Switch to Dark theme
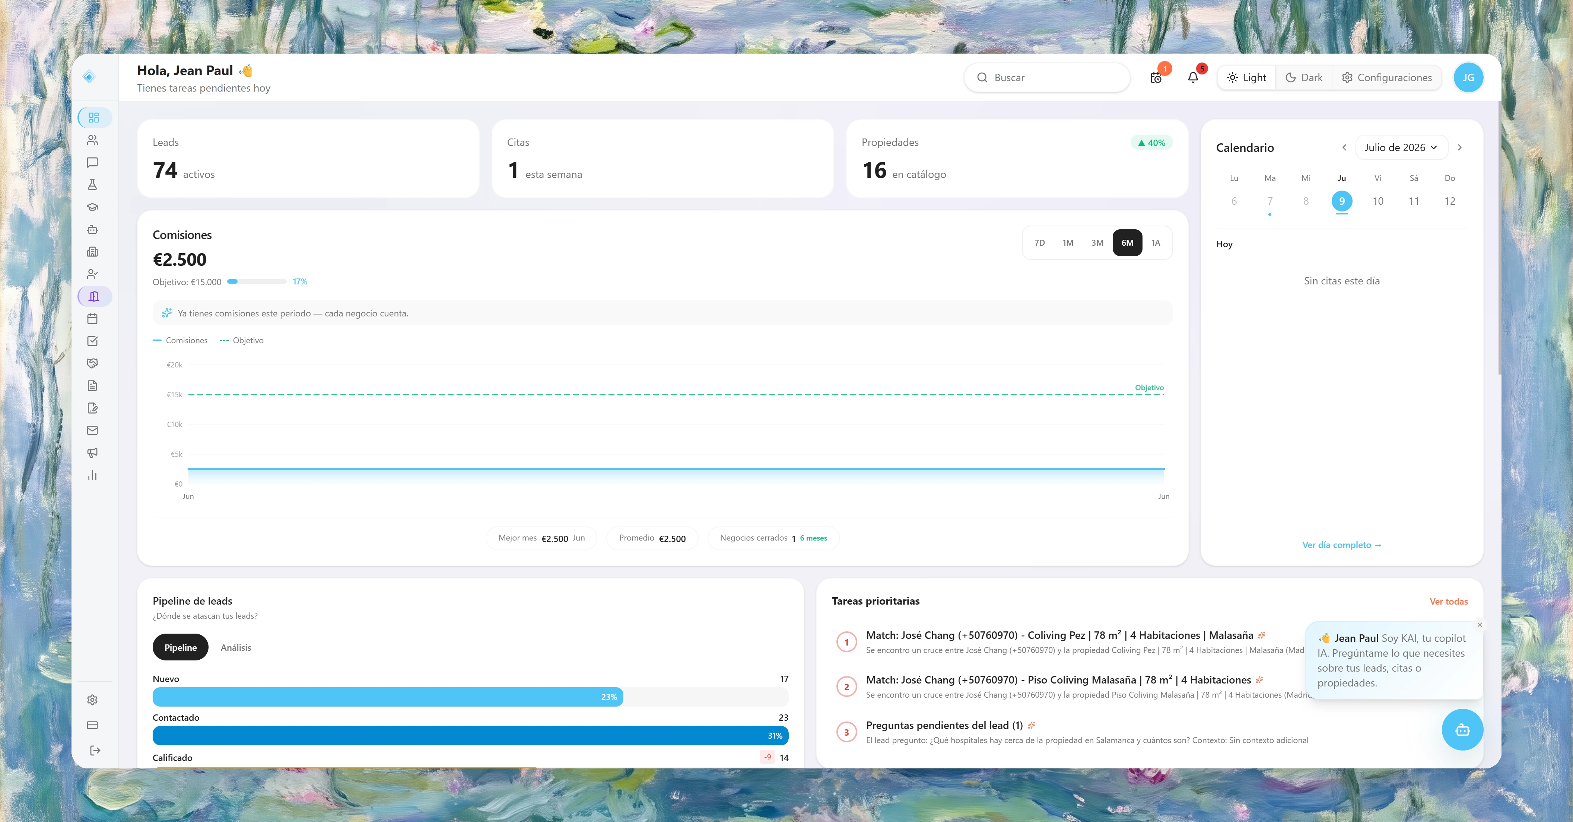Viewport: 1573px width, 822px height. [1304, 77]
